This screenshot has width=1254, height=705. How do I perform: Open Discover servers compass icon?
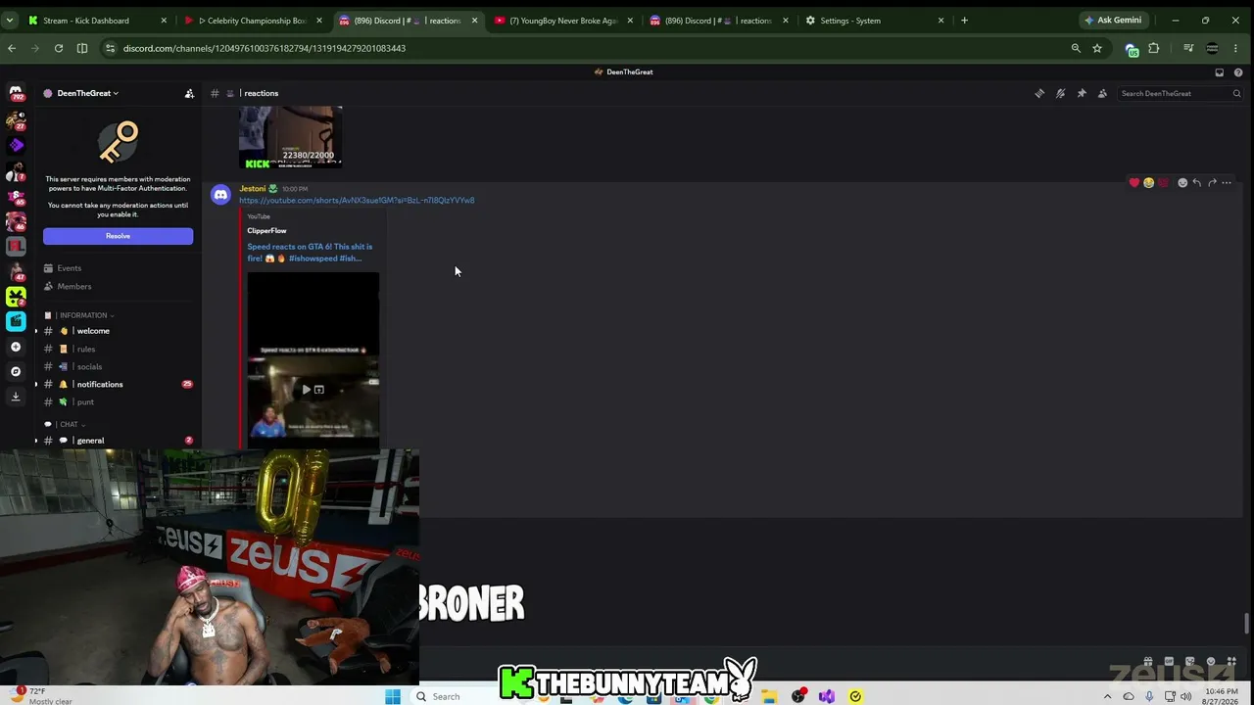pyautogui.click(x=16, y=371)
